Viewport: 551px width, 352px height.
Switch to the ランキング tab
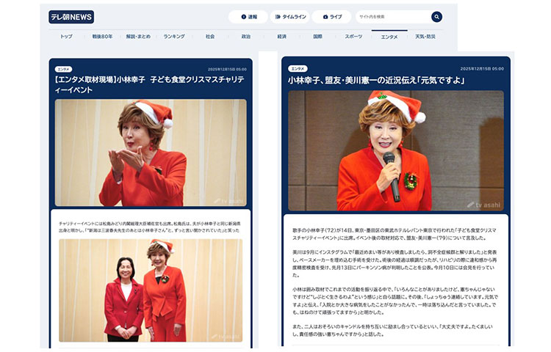pos(174,36)
